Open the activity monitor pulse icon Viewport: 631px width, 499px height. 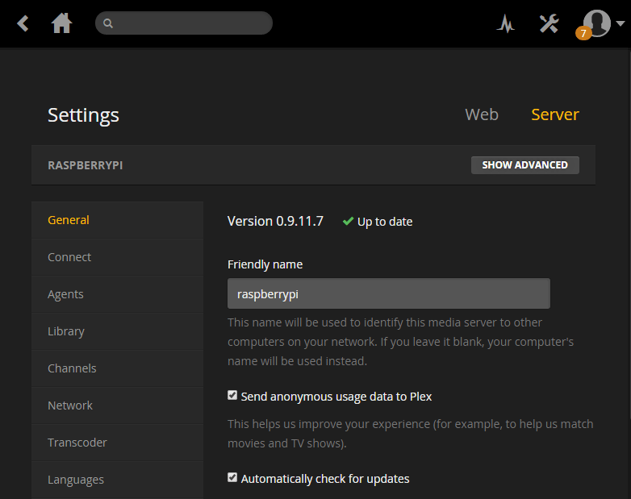click(x=506, y=24)
